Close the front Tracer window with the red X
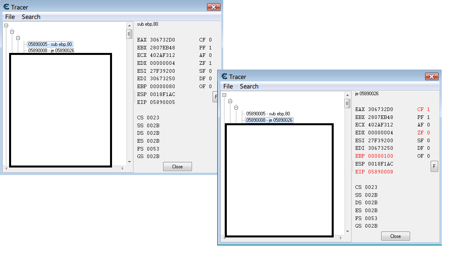Image resolution: width=456 pixels, height=256 pixels. click(431, 77)
